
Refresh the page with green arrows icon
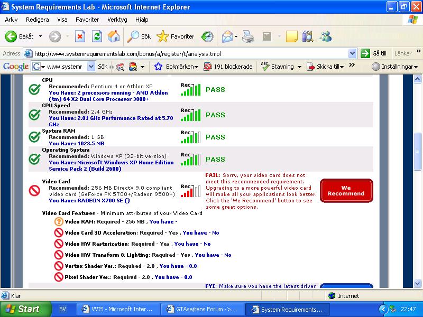97,36
